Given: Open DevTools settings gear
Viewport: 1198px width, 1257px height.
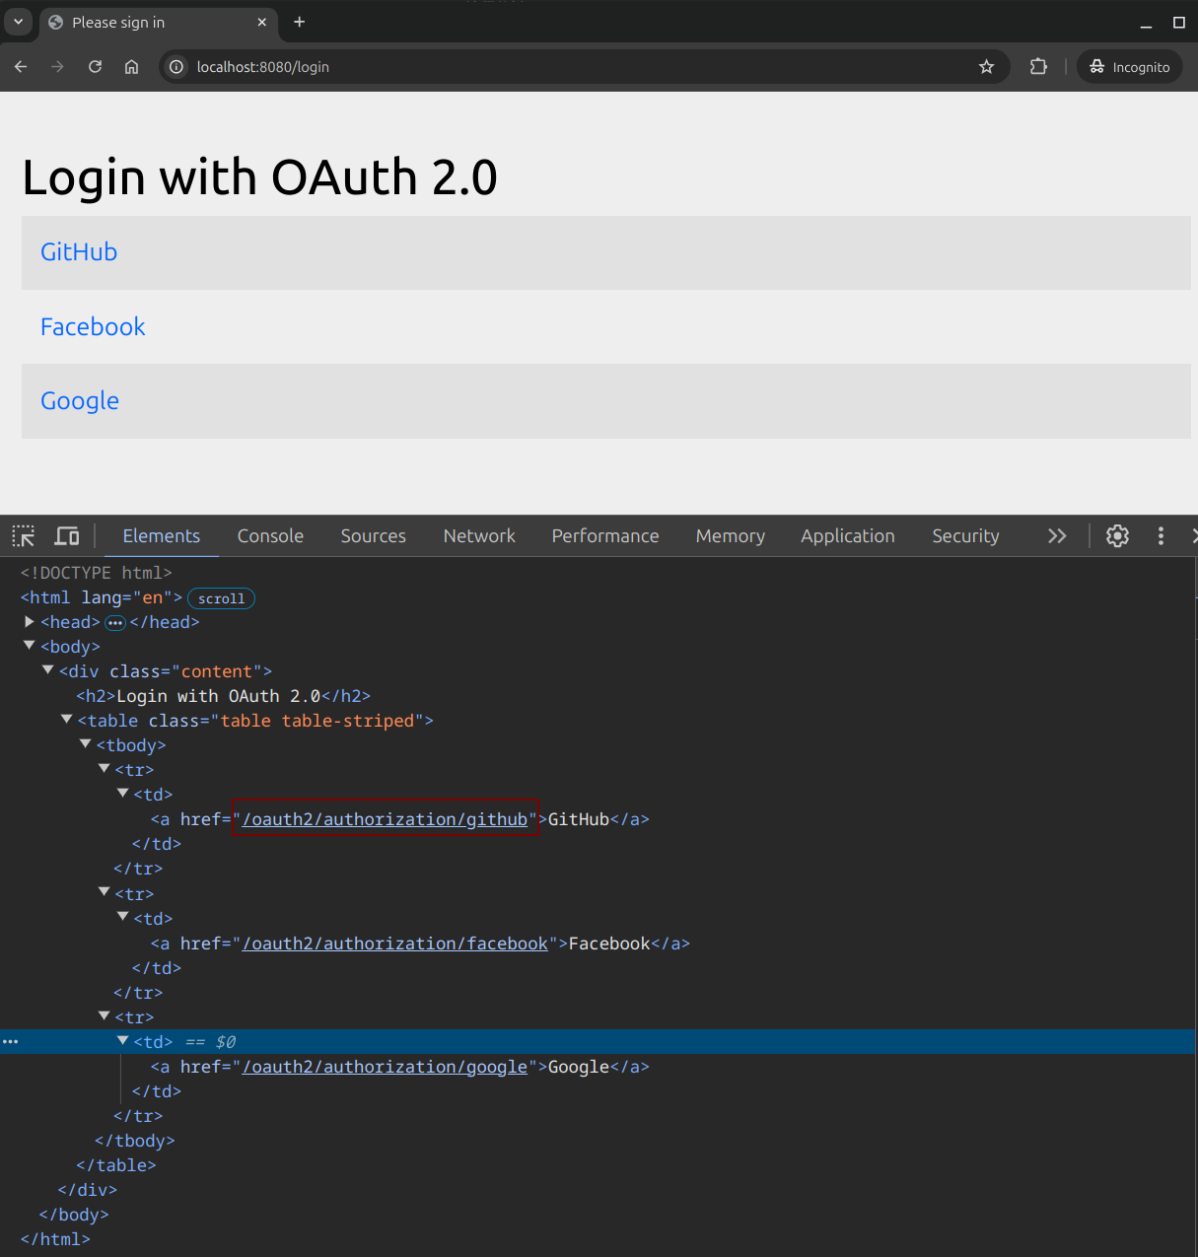Looking at the screenshot, I should coord(1117,536).
